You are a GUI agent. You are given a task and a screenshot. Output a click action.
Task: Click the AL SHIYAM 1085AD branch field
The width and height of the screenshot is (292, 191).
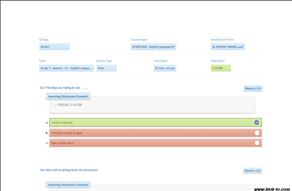tap(228, 47)
